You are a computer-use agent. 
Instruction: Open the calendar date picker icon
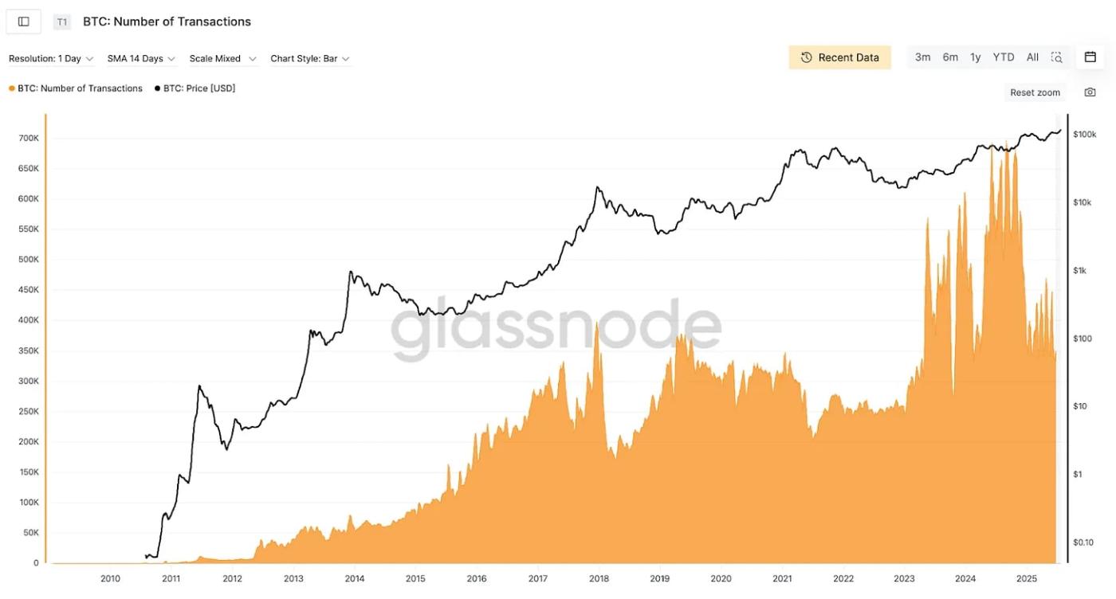coord(1090,57)
